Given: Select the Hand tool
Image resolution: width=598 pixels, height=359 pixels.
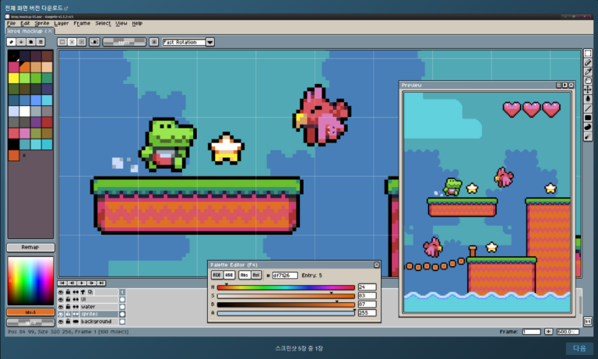Looking at the screenshot, I should click(x=588, y=81).
